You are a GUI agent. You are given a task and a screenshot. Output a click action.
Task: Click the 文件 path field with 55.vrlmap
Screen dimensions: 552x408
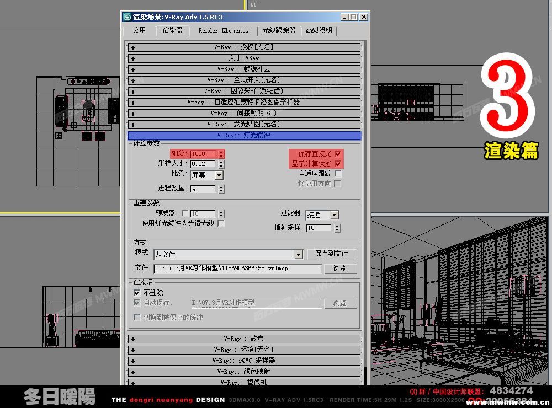238,269
